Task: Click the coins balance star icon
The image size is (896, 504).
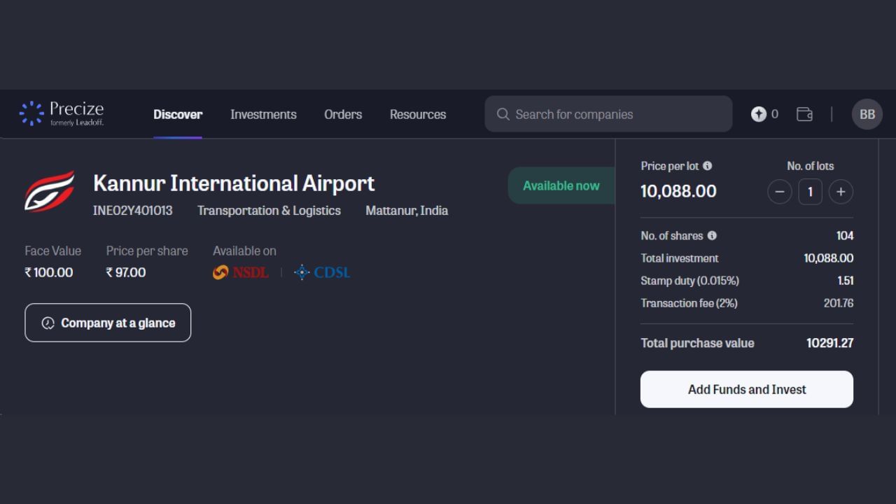Action: pos(759,114)
